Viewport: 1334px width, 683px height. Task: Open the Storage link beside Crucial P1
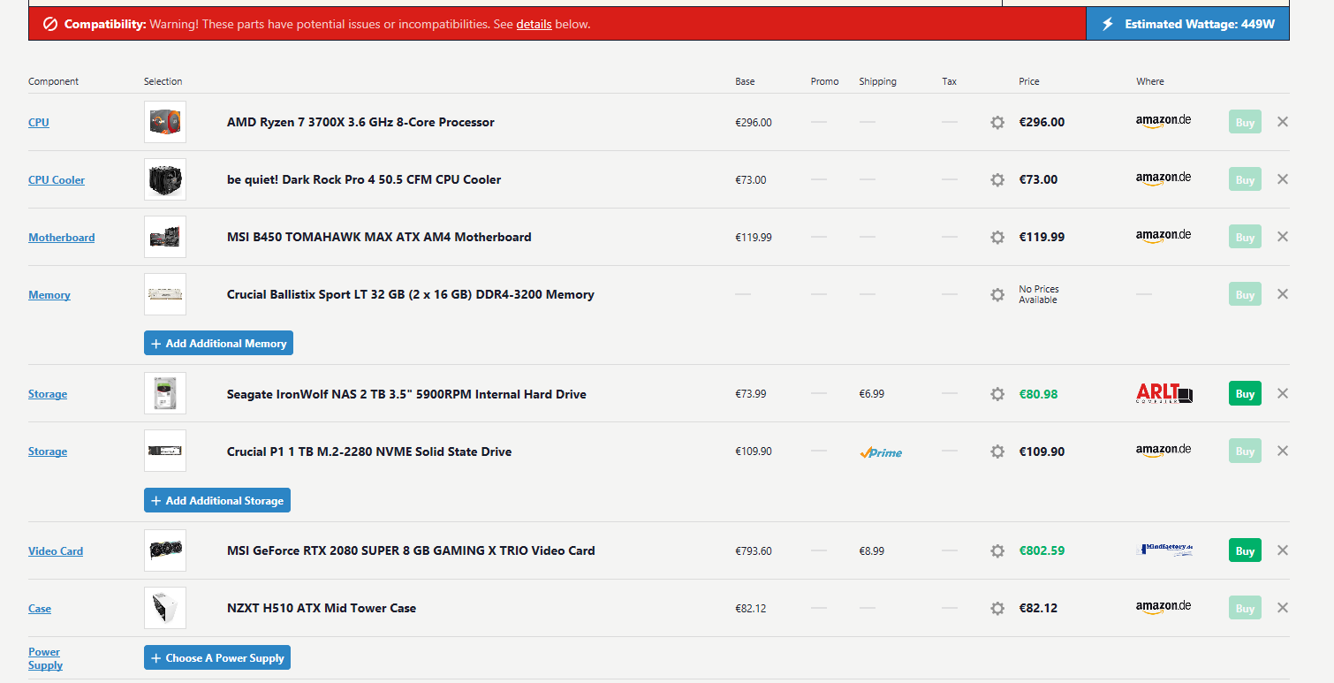pos(48,451)
